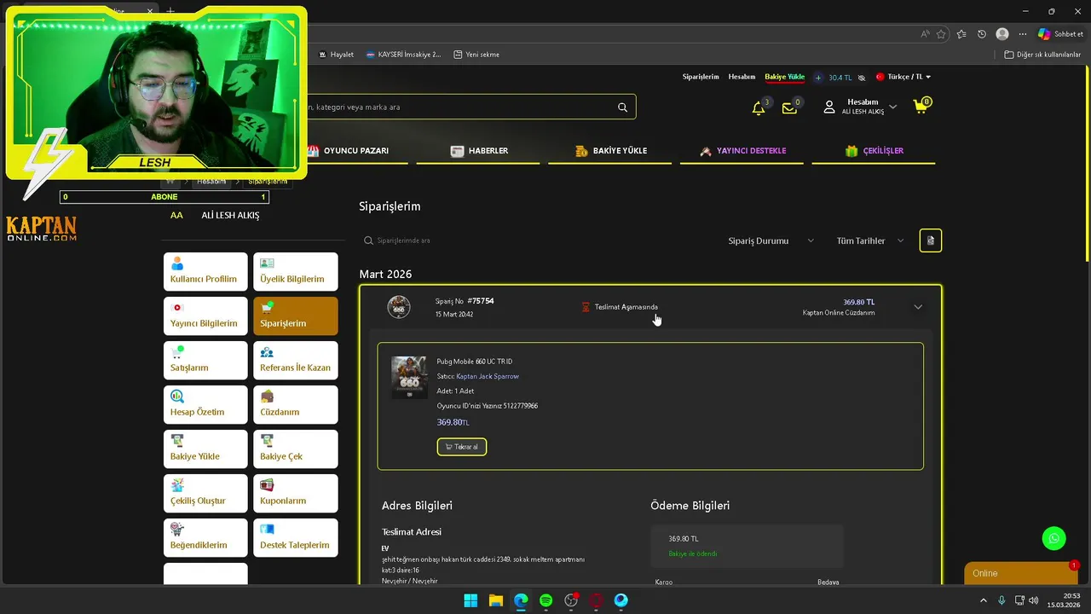Open Cüzdanım wallet tile

[295, 404]
